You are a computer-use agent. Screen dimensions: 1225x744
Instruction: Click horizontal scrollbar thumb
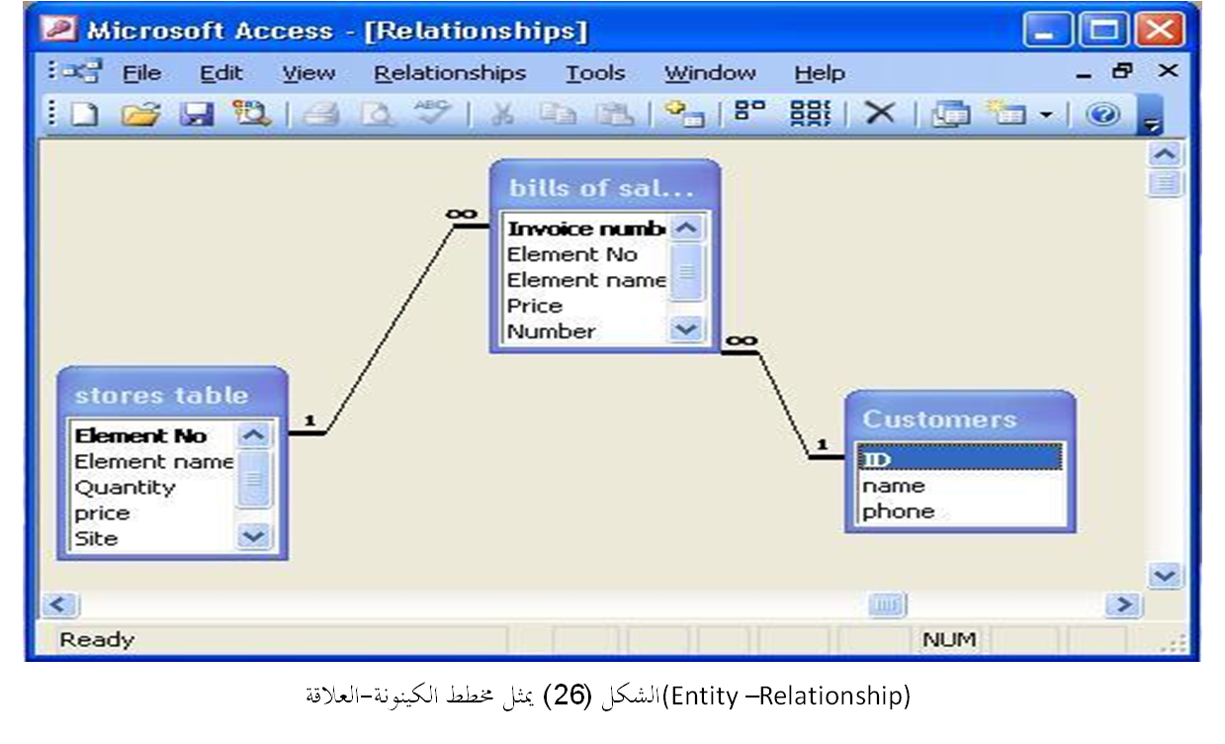[887, 604]
